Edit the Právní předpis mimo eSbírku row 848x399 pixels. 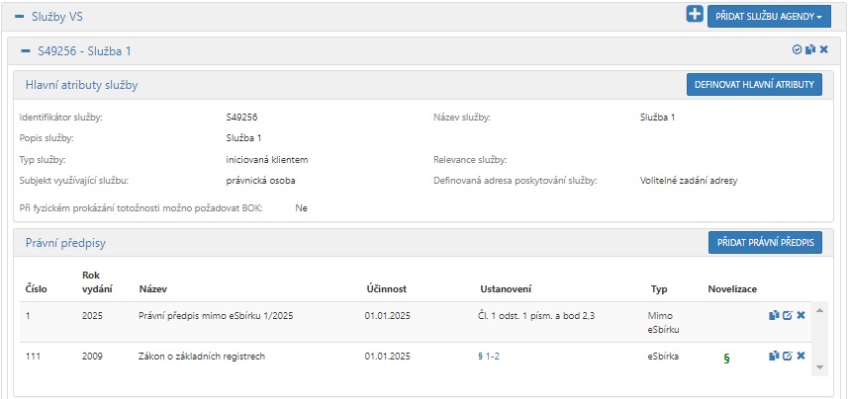click(788, 315)
